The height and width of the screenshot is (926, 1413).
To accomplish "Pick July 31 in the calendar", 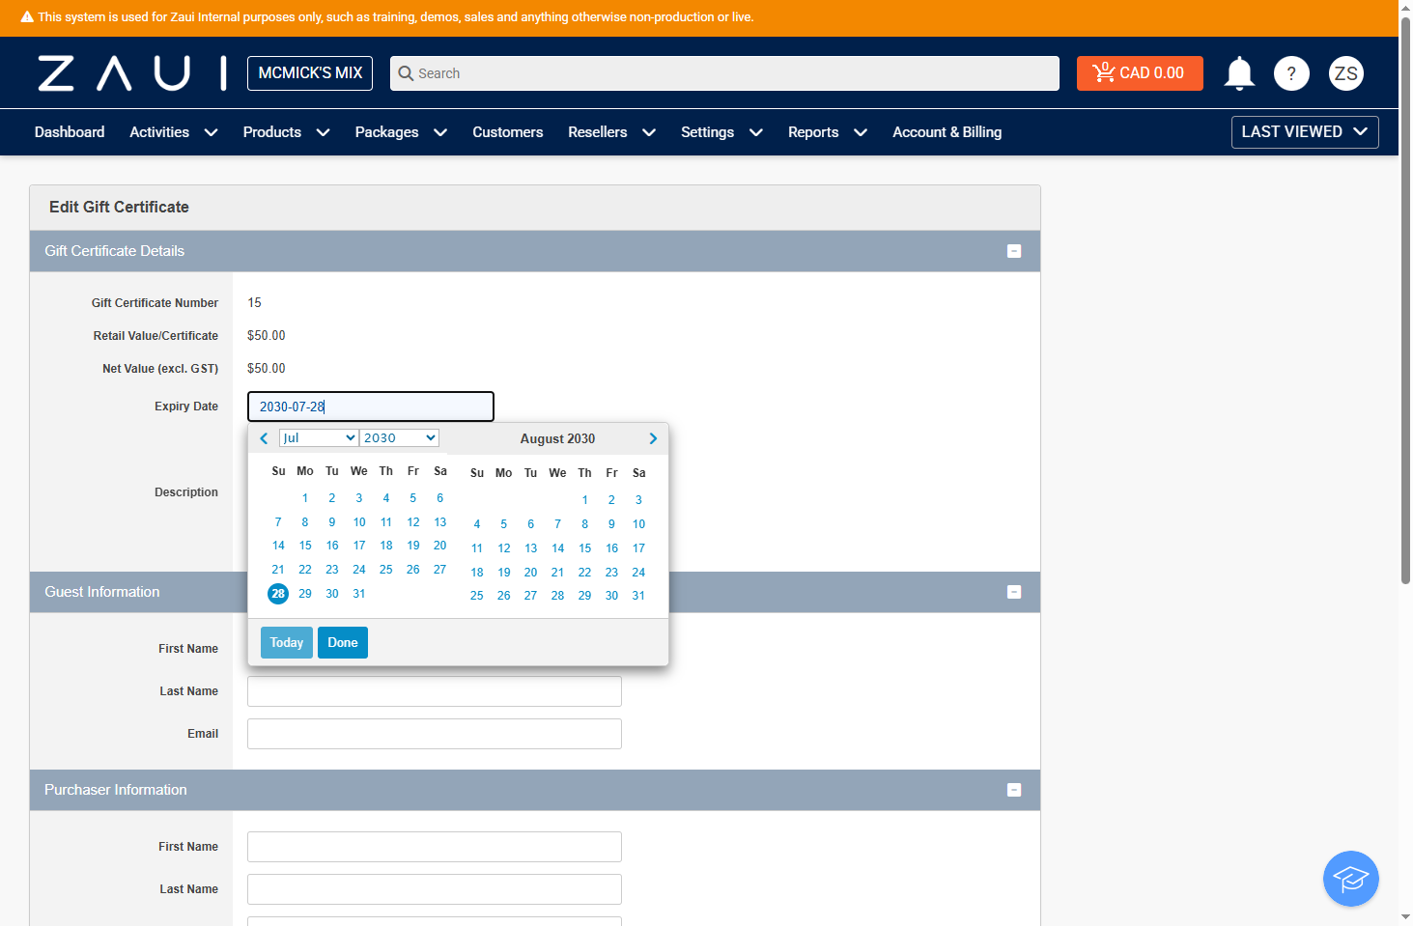I will tap(359, 594).
